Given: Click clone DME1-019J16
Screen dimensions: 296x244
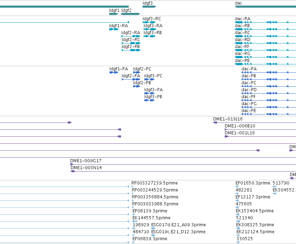Looking at the screenshot, I should [228, 119].
